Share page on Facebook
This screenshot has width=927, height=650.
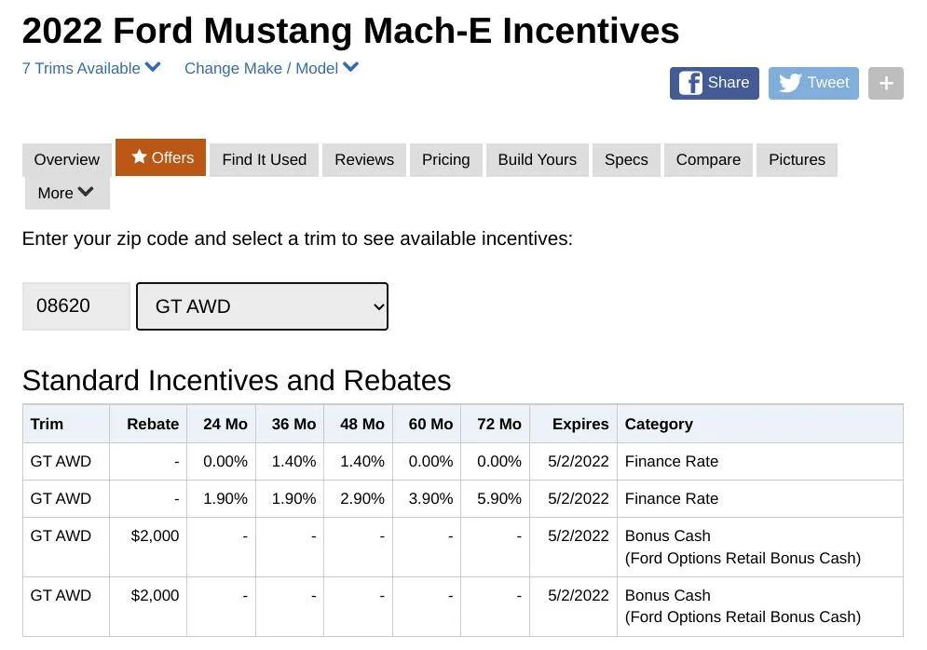pyautogui.click(x=714, y=83)
